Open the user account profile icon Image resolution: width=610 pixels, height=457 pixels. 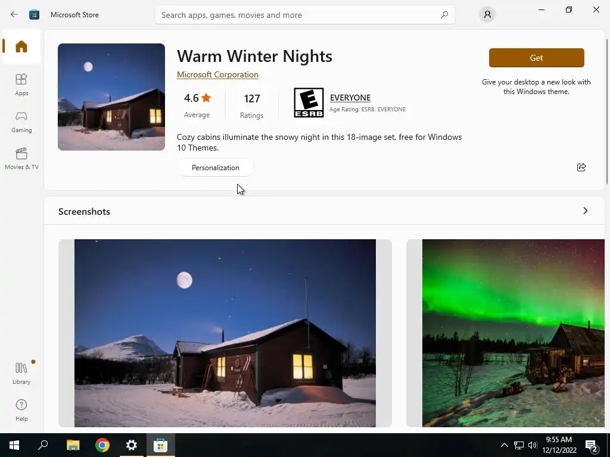[487, 15]
